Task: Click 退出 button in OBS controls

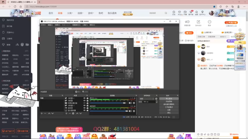Action: pos(169,113)
